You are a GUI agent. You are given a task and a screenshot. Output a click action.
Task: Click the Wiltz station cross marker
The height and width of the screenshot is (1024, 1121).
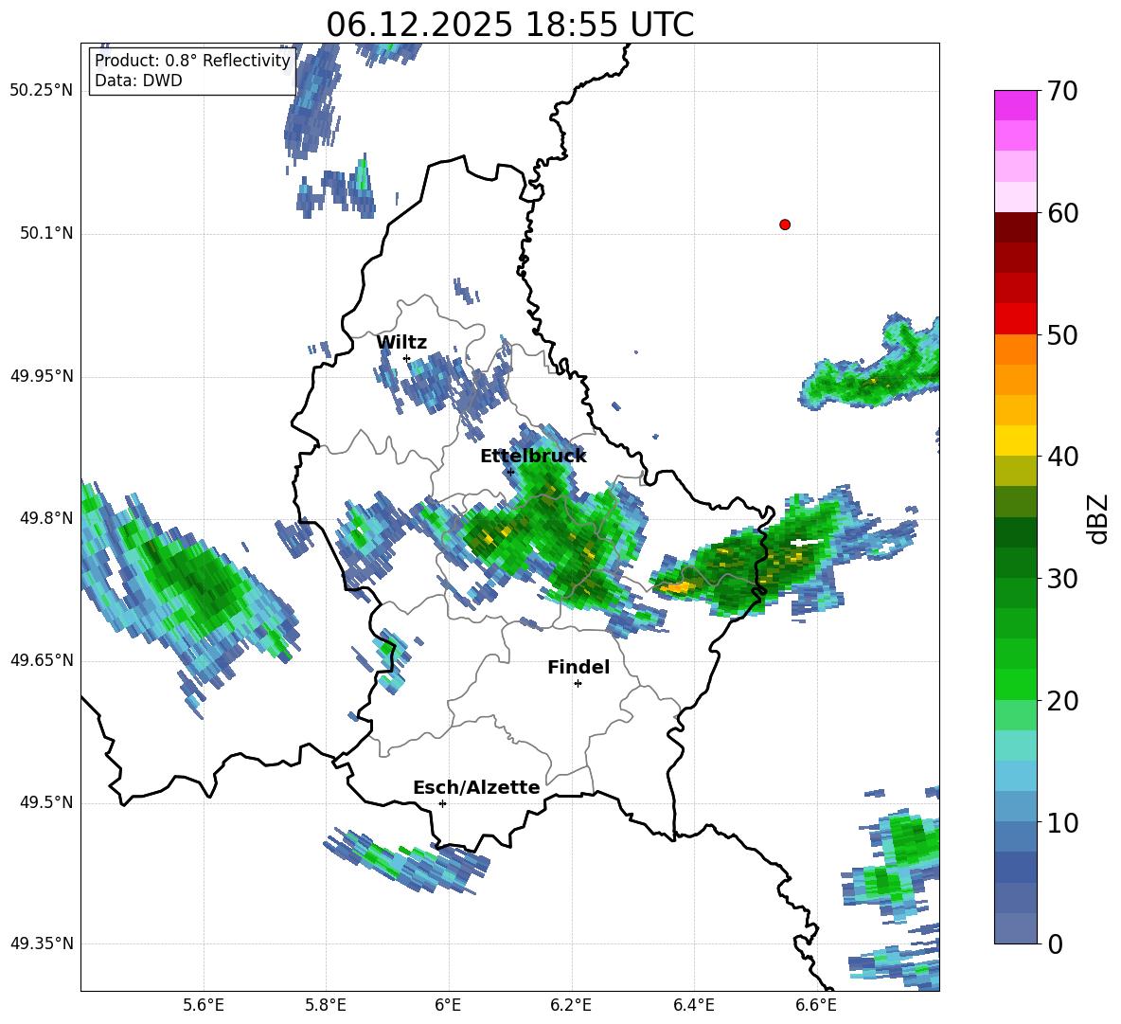(x=407, y=358)
